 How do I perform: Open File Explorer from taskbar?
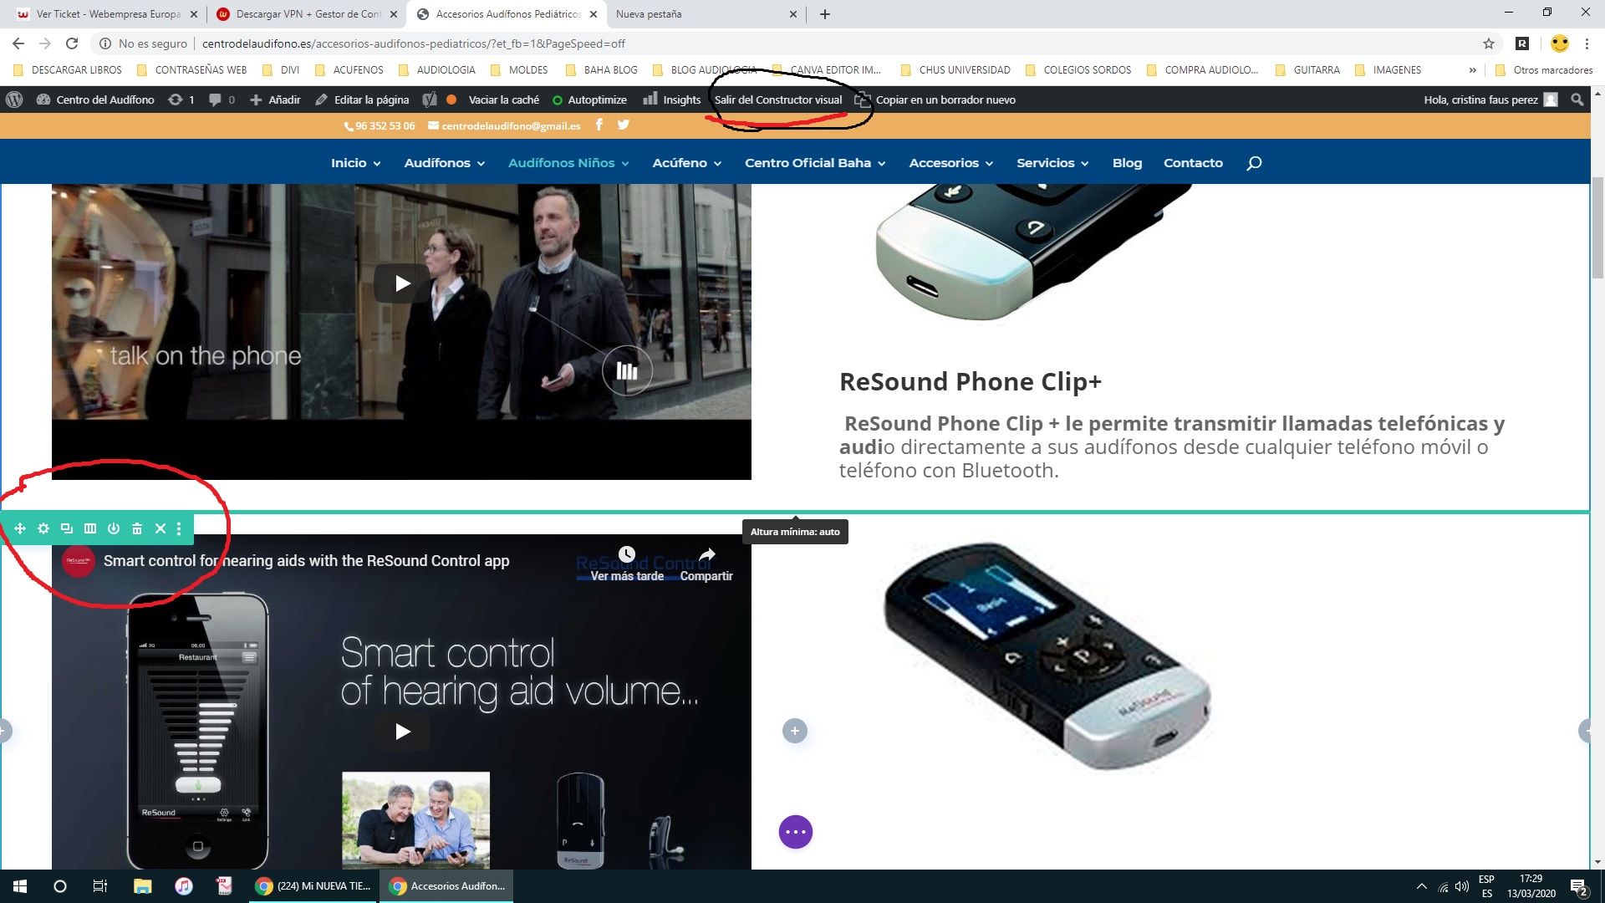(142, 886)
